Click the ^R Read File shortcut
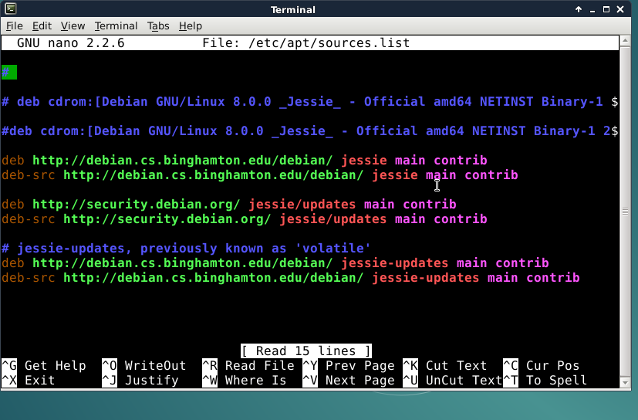The height and width of the screenshot is (420, 638). (248, 366)
